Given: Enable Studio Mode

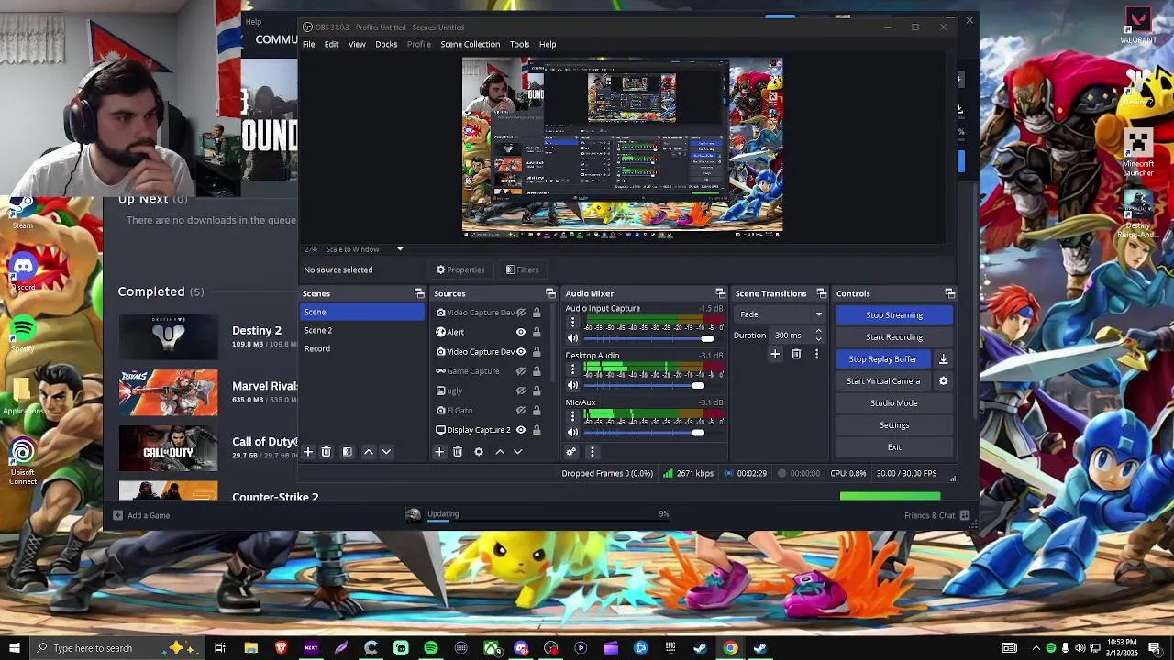Looking at the screenshot, I should (x=894, y=403).
